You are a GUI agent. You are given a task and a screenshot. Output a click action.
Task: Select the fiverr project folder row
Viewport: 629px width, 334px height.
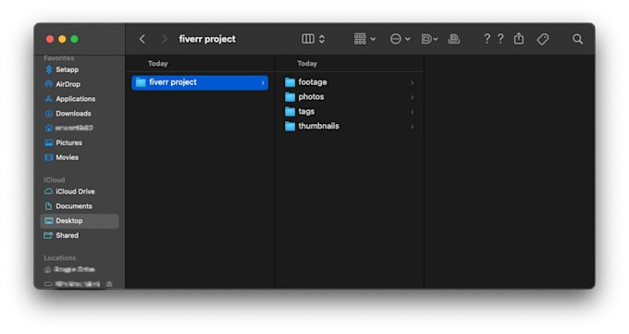click(200, 82)
